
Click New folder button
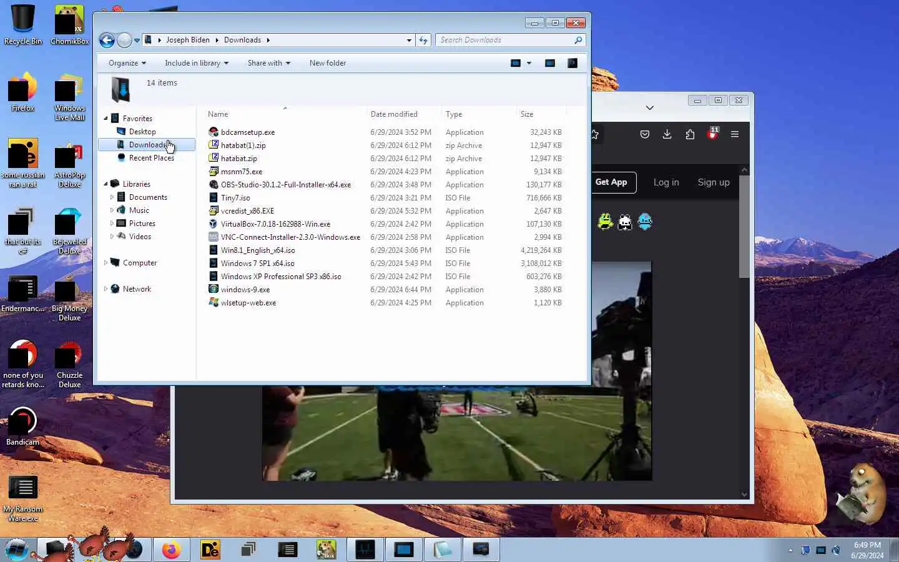point(328,63)
